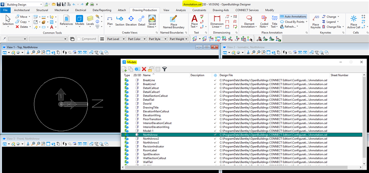Image resolution: width=369 pixels, height=173 pixels.
Task: Create a new model in Models dialog
Action: (124, 69)
